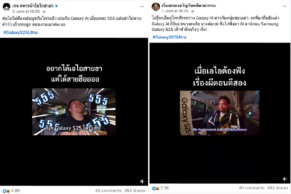291x194 pixels.
Task: Unmute the left video's sound icon
Action: [142, 181]
